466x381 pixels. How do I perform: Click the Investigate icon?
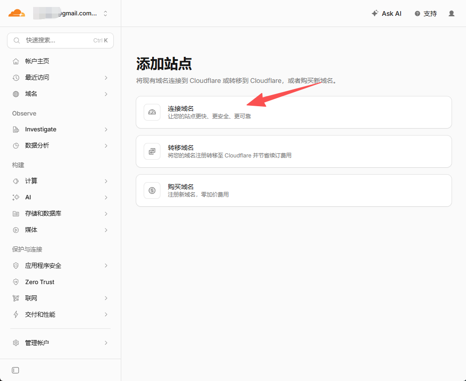(16, 129)
